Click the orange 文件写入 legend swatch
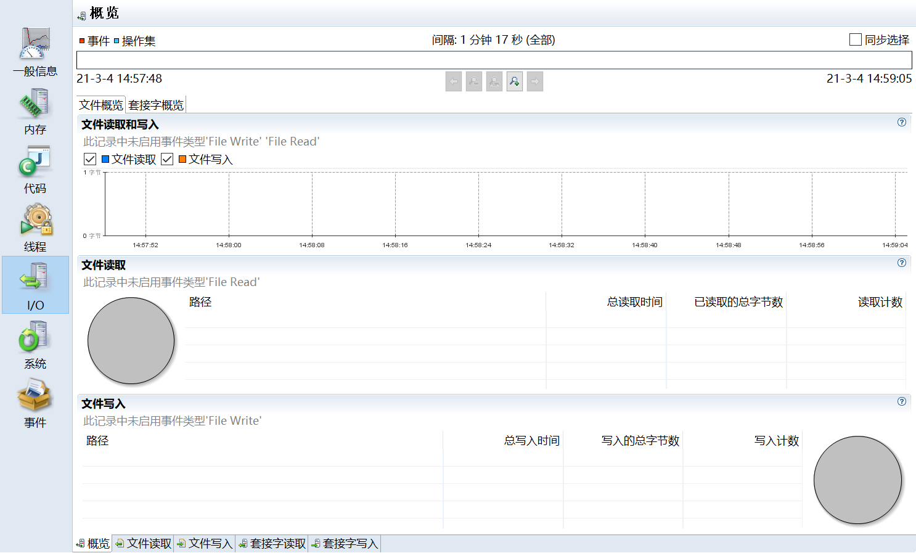Viewport: 916px width, 553px height. pyautogui.click(x=182, y=159)
